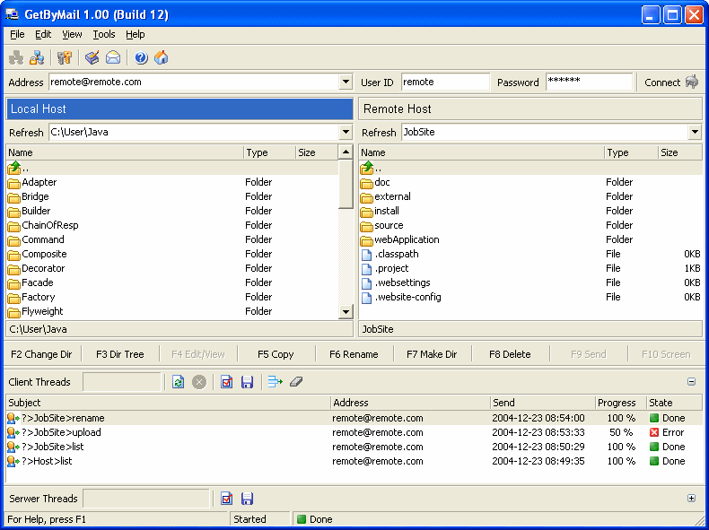Click the User ID input field
Screen dimensions: 709x530
click(445, 82)
